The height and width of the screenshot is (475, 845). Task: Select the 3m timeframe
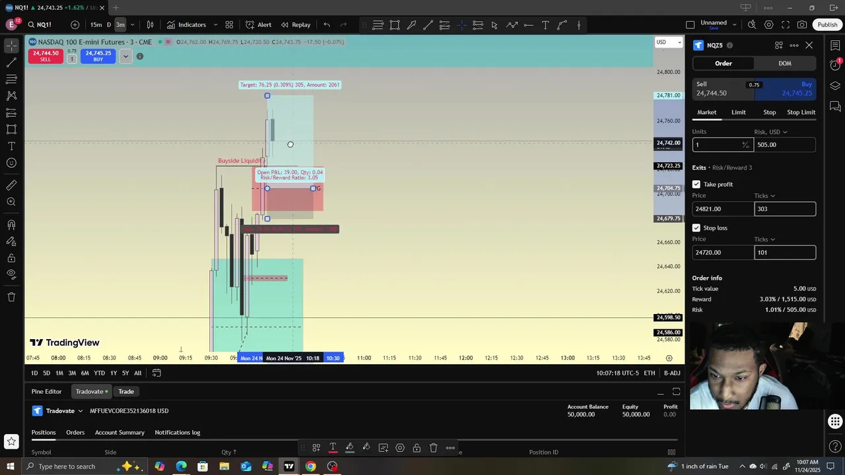[x=120, y=24]
